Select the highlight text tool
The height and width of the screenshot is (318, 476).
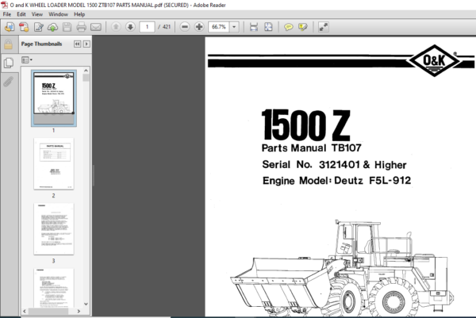click(303, 27)
